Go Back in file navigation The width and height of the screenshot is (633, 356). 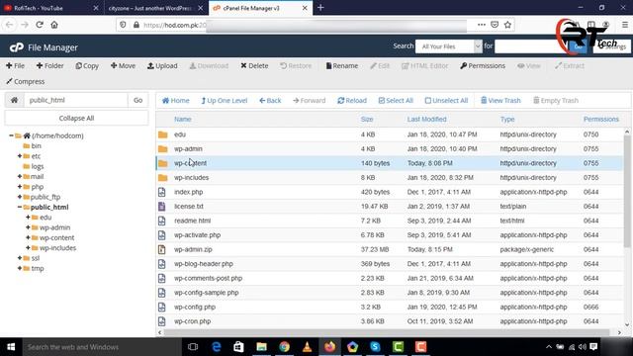[270, 101]
